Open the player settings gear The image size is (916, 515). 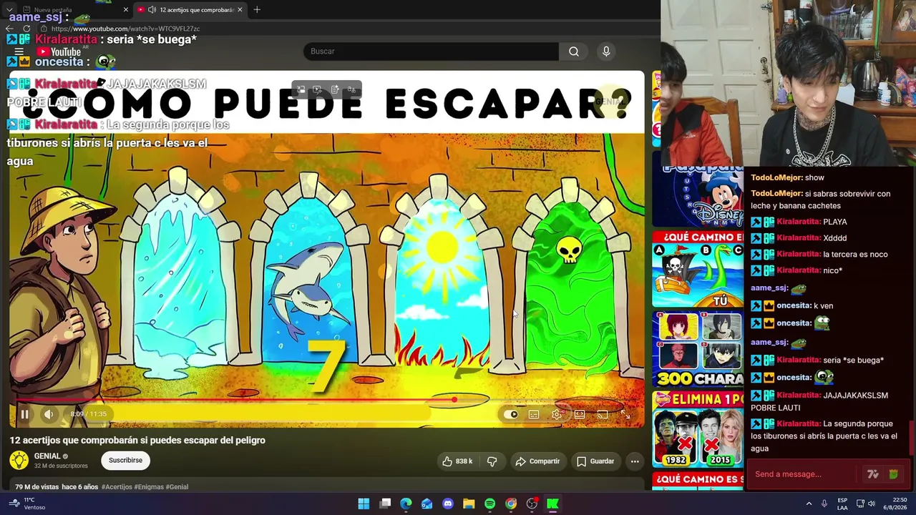[x=557, y=414]
